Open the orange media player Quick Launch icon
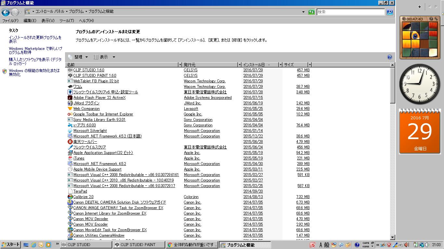 (x=48, y=245)
